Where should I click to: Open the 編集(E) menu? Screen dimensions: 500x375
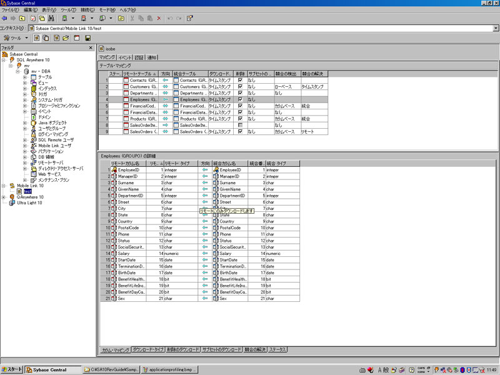(31, 10)
